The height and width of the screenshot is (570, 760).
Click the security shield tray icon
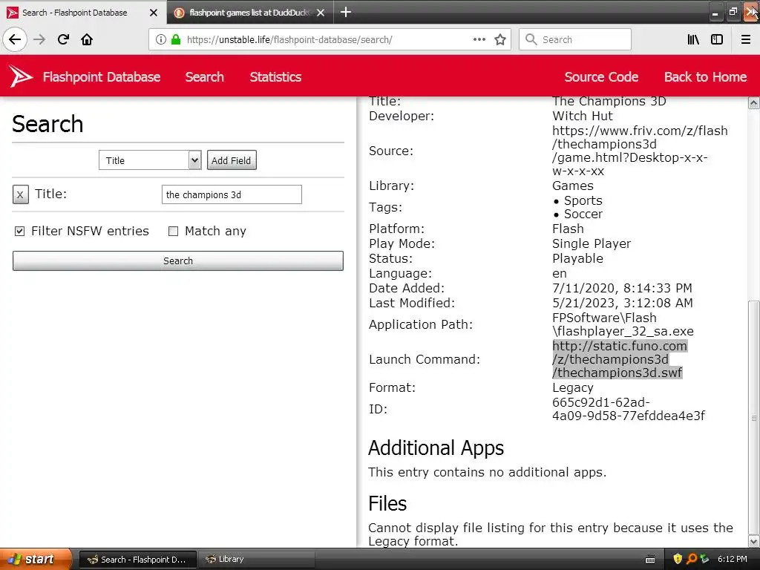pyautogui.click(x=678, y=559)
